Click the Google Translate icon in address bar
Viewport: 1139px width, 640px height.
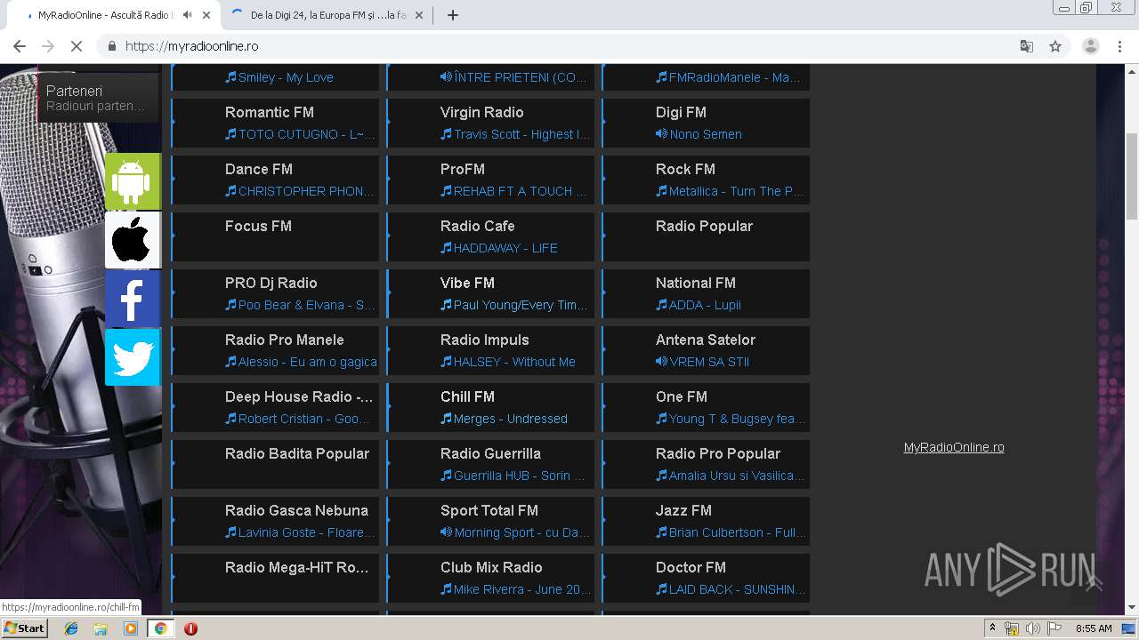coord(1026,46)
